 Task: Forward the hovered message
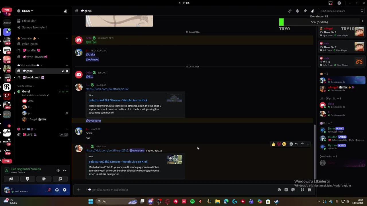[x=302, y=144]
